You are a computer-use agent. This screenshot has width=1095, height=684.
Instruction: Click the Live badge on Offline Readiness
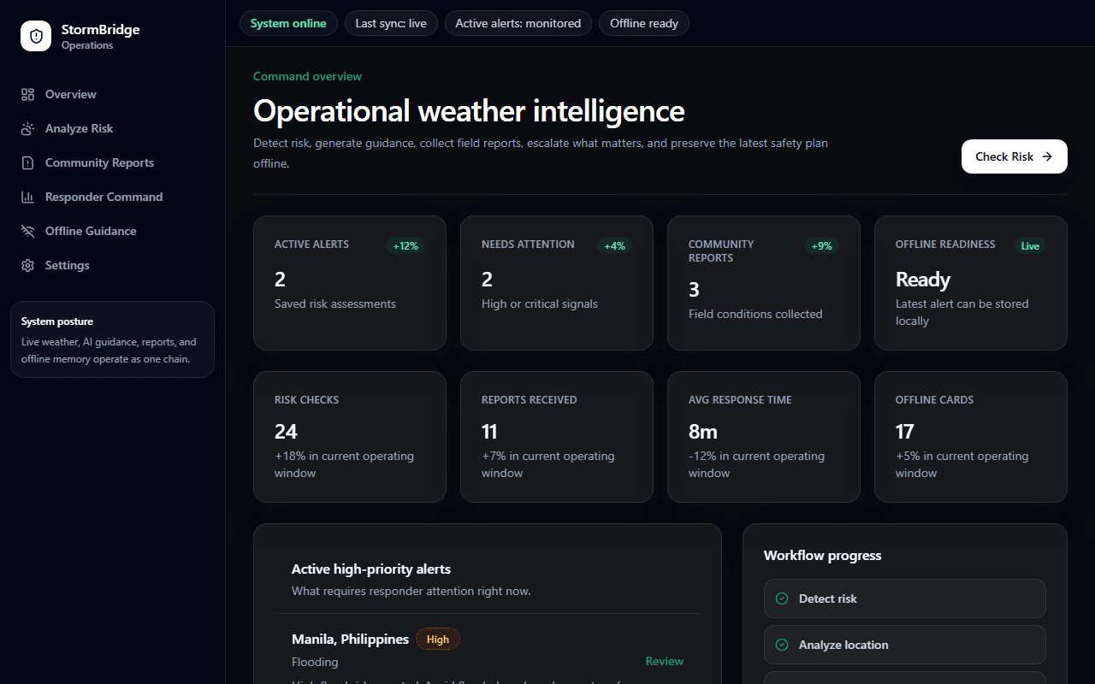click(1030, 246)
